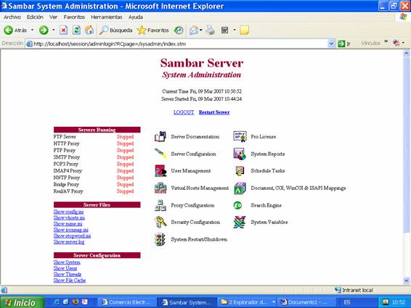This screenshot has width=411, height=308.
Task: Open the Herramientas menu
Action: point(107,17)
